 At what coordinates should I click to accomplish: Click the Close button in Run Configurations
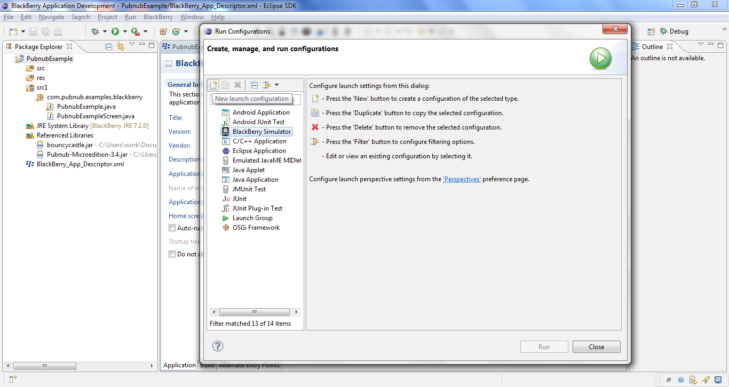coord(596,347)
